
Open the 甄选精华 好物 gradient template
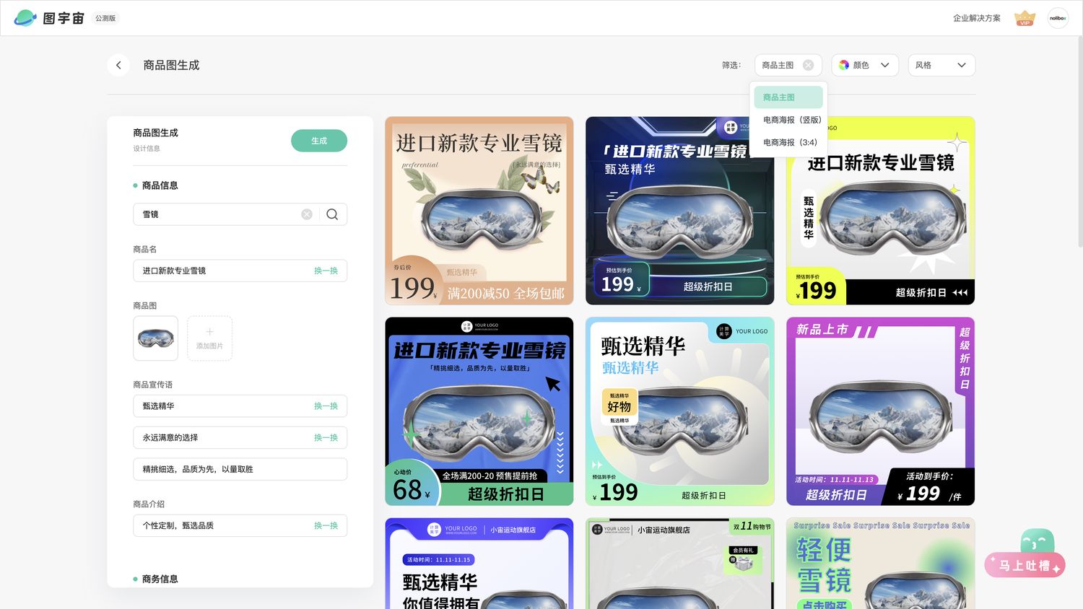coord(680,411)
